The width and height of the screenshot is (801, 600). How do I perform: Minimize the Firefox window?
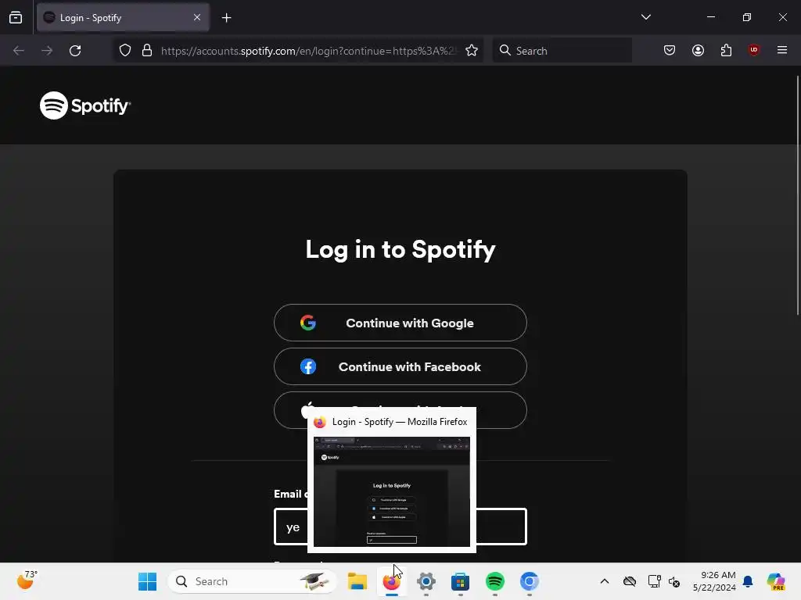click(710, 17)
